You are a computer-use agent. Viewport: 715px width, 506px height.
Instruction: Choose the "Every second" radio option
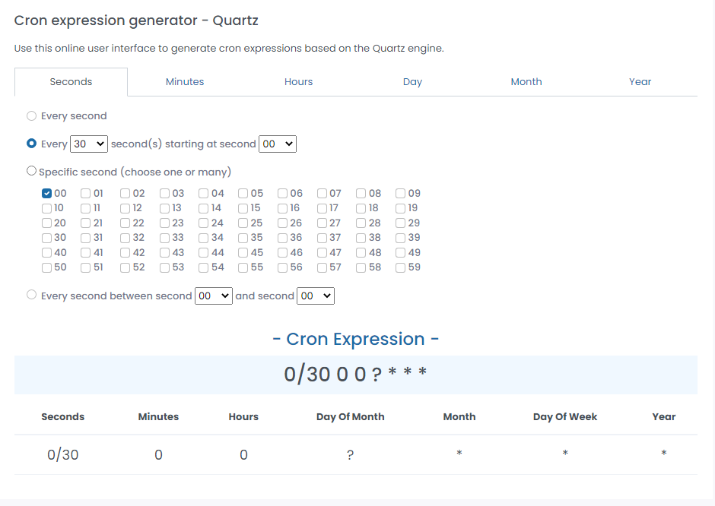coord(31,116)
